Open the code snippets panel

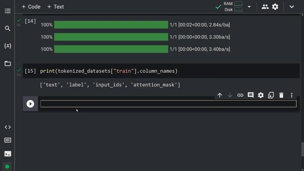(x=8, y=127)
